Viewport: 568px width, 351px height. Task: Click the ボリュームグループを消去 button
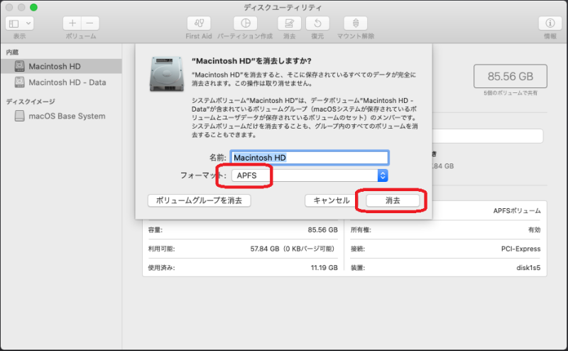coord(200,200)
